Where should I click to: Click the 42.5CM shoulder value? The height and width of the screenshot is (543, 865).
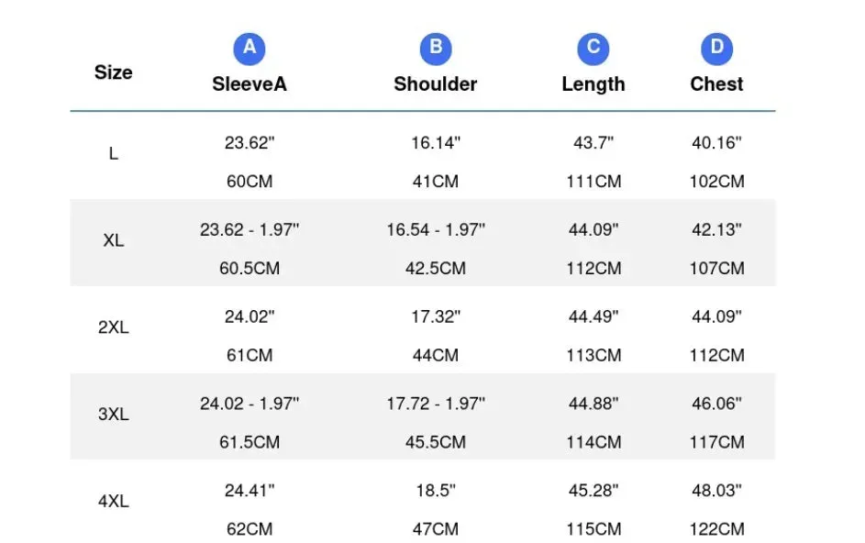pos(436,268)
